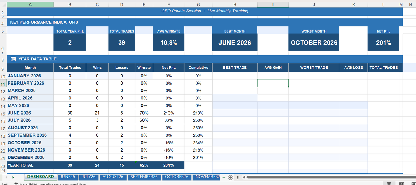
Task: Select the SEPTEMBER 2026 row label
Action: [x=30, y=135]
